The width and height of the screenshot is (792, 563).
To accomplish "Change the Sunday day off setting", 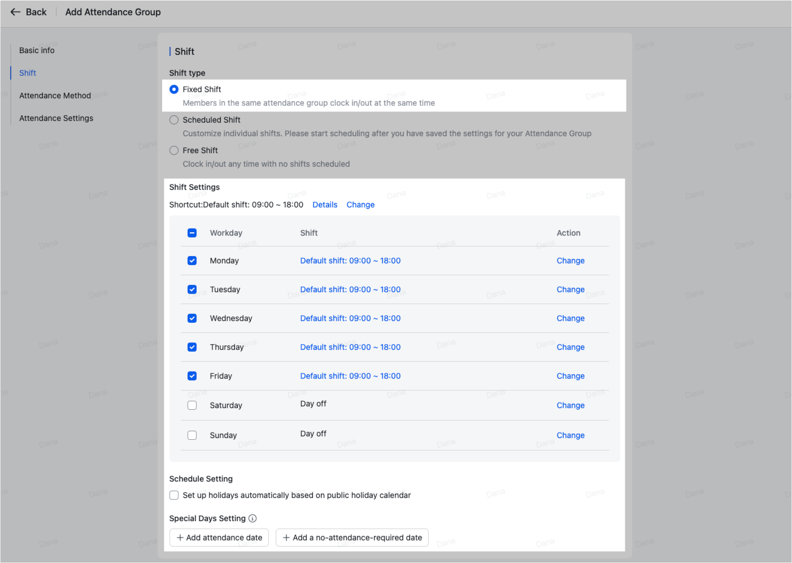I will (571, 435).
